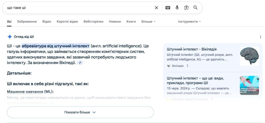Clear the search query with X icon

coord(156,8)
